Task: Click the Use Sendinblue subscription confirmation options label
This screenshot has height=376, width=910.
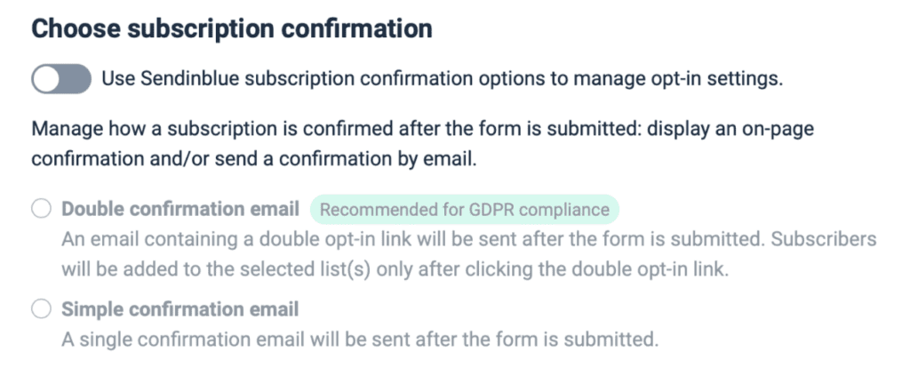Action: tap(443, 79)
